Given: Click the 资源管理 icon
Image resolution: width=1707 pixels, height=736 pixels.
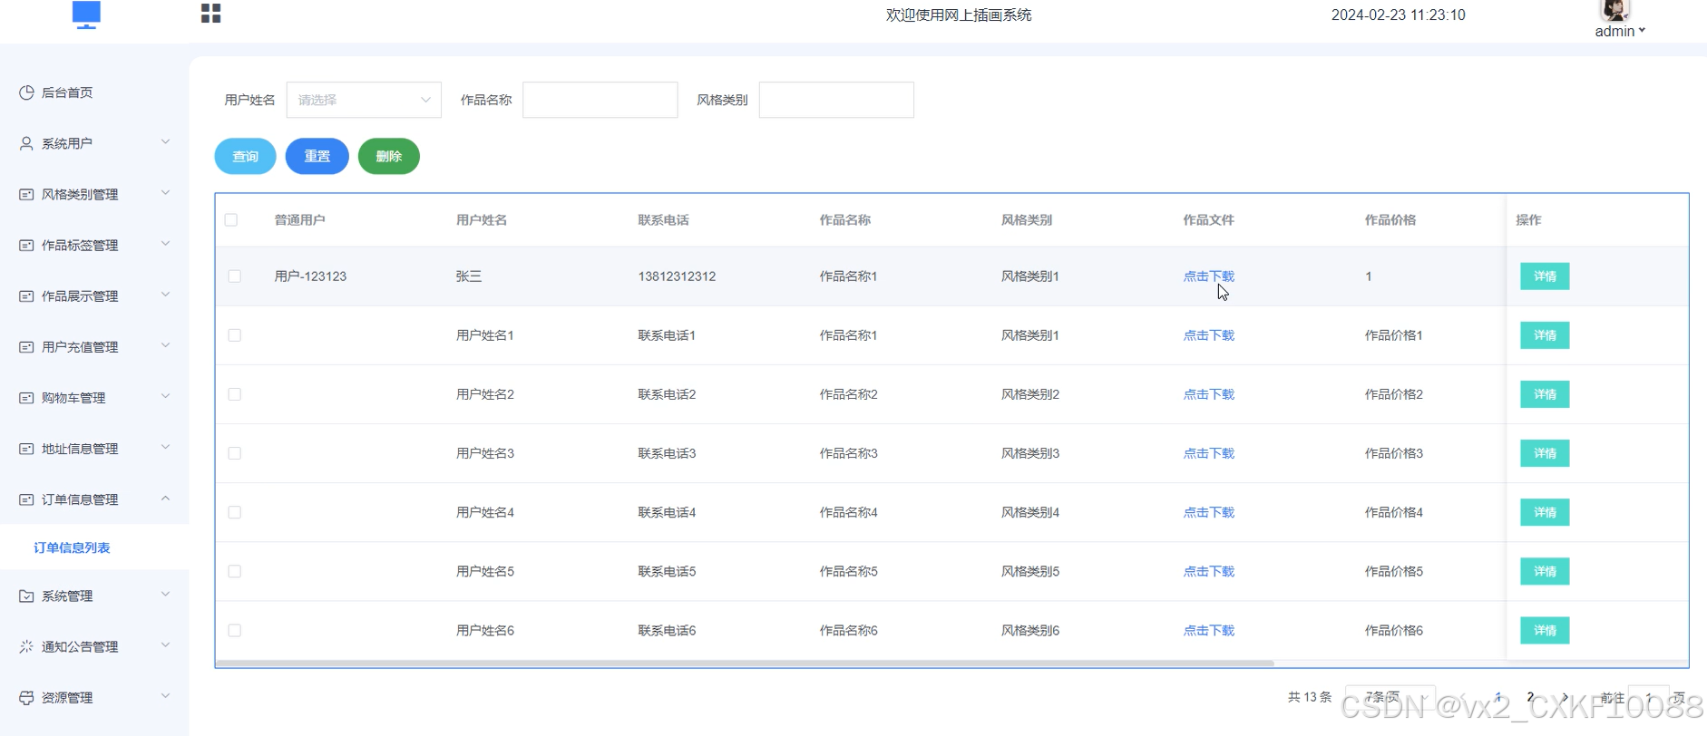Looking at the screenshot, I should [26, 697].
